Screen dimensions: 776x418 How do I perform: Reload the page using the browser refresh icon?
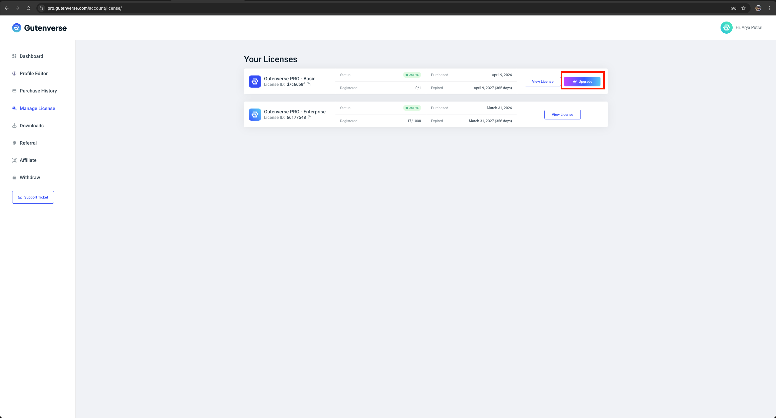click(28, 8)
